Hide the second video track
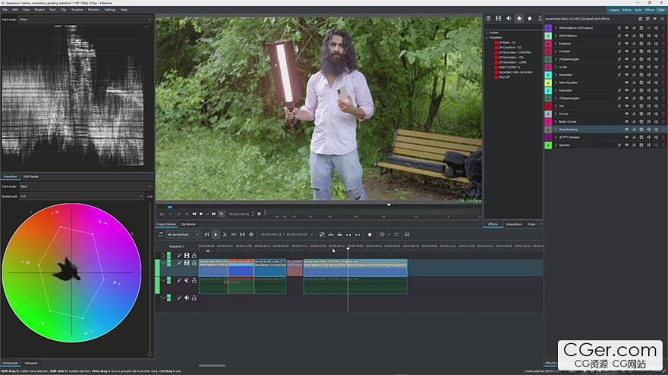 click(x=187, y=263)
